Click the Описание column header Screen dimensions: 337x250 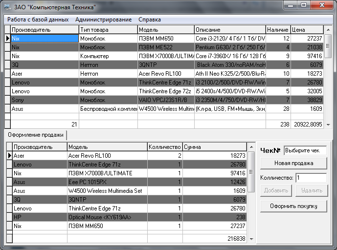click(x=230, y=30)
